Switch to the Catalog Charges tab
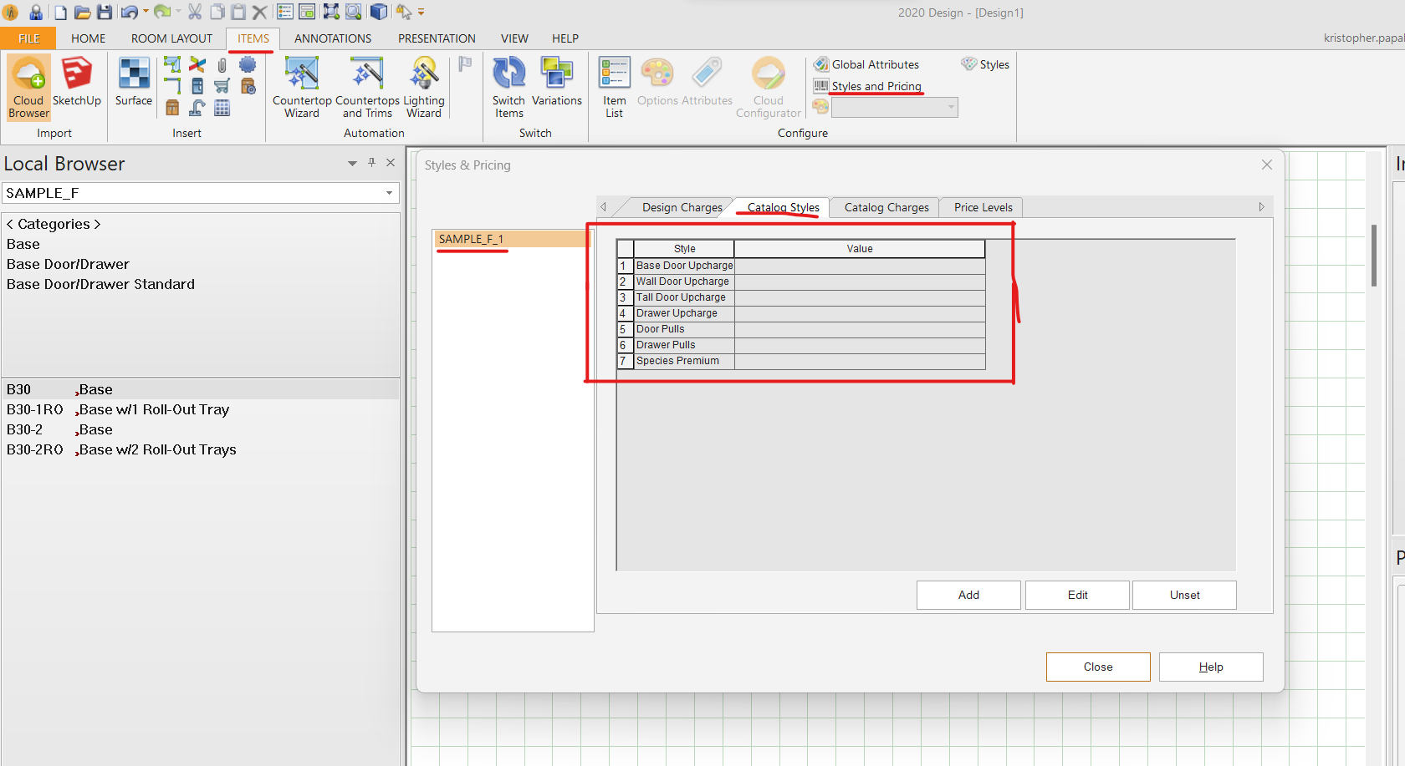The width and height of the screenshot is (1405, 766). point(886,207)
